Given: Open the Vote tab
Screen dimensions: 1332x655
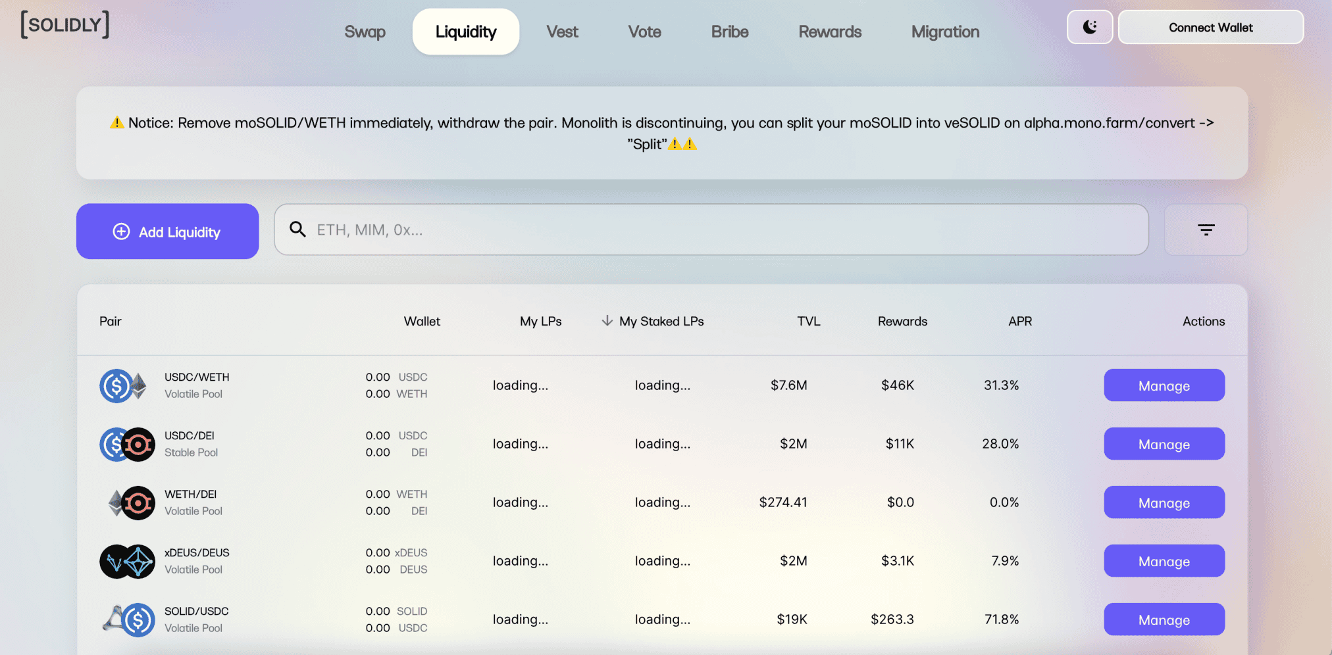Looking at the screenshot, I should pos(644,32).
